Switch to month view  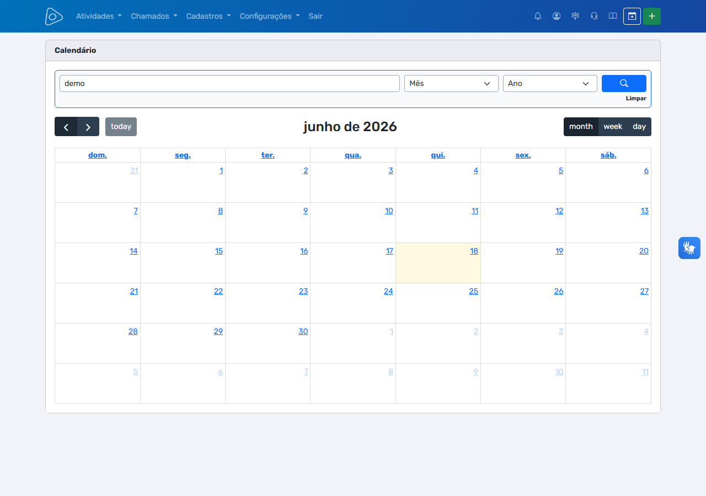click(x=581, y=127)
